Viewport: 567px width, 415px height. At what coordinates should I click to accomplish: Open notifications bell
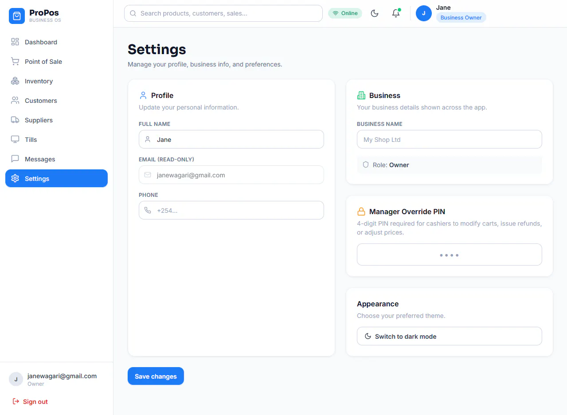coord(396,13)
